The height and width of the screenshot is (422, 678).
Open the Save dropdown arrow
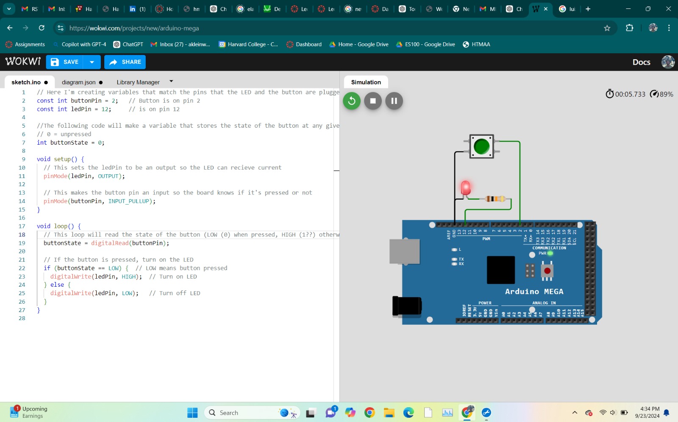click(x=92, y=62)
